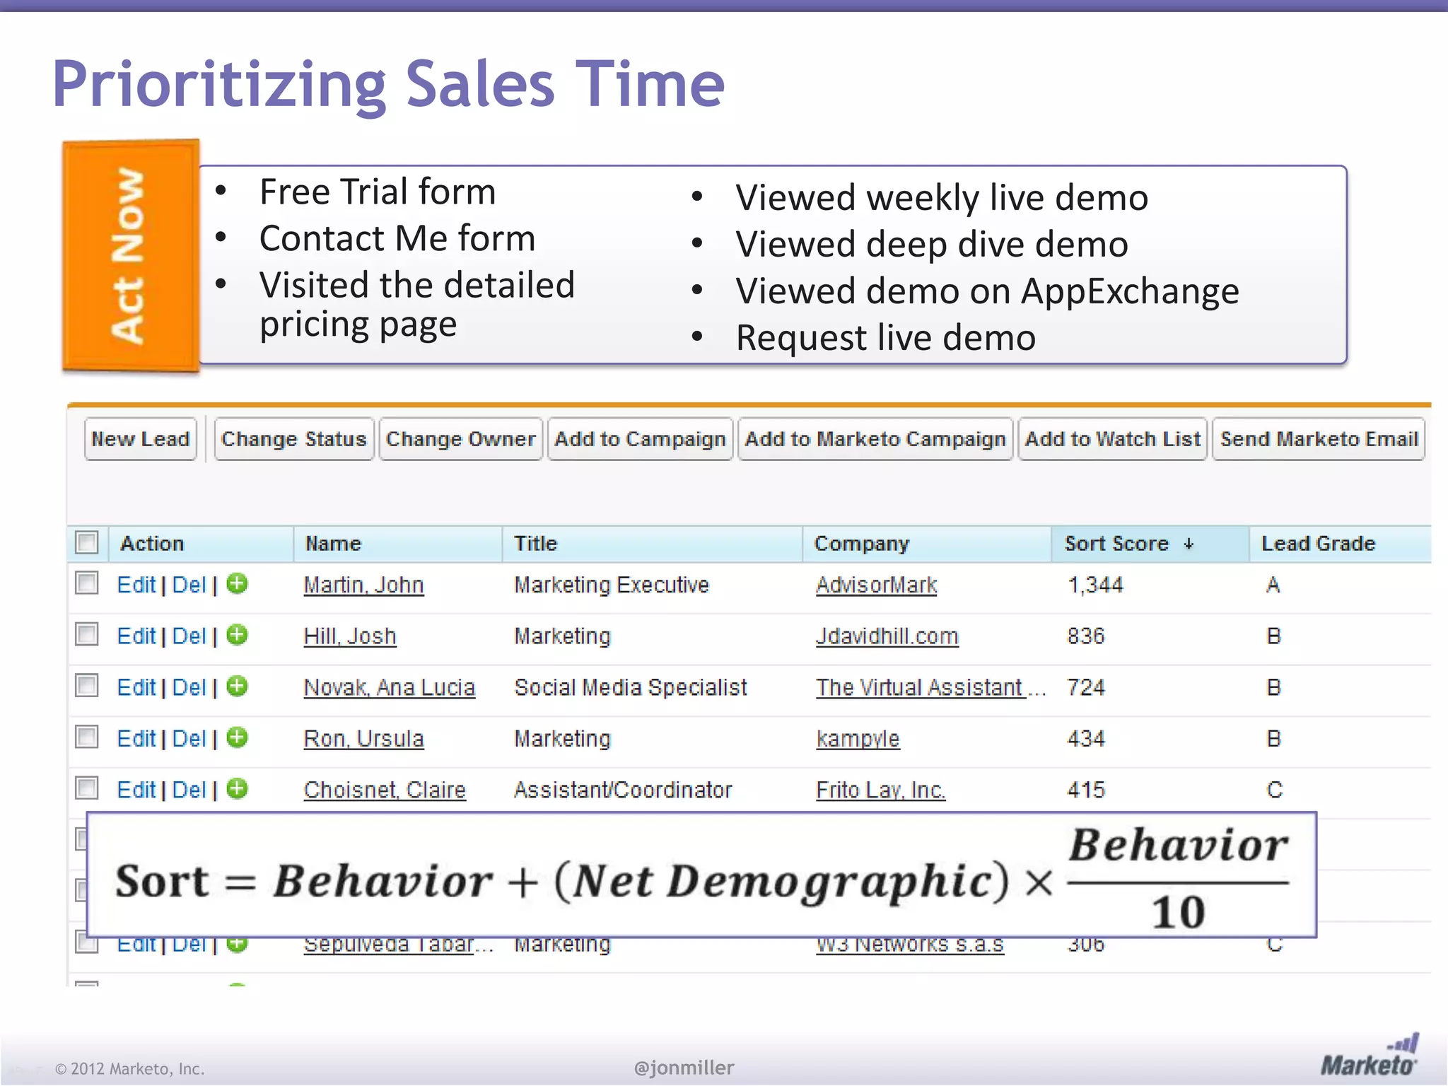
Task: Click Edit for Novak, Ana Lucia
Action: (136, 688)
